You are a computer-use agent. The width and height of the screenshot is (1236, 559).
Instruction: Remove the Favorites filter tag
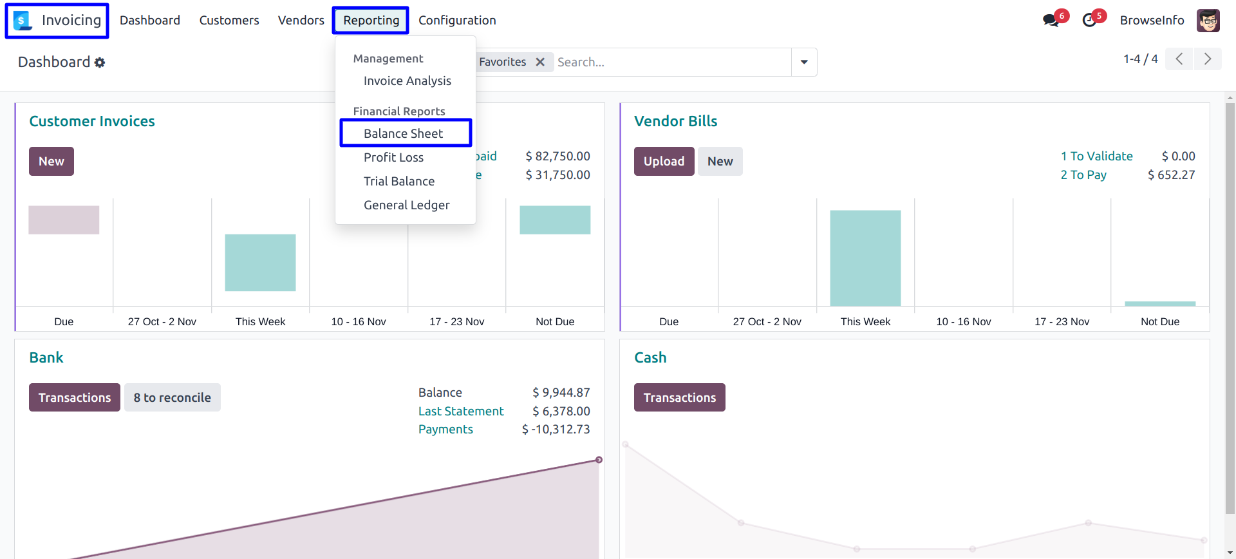point(540,62)
